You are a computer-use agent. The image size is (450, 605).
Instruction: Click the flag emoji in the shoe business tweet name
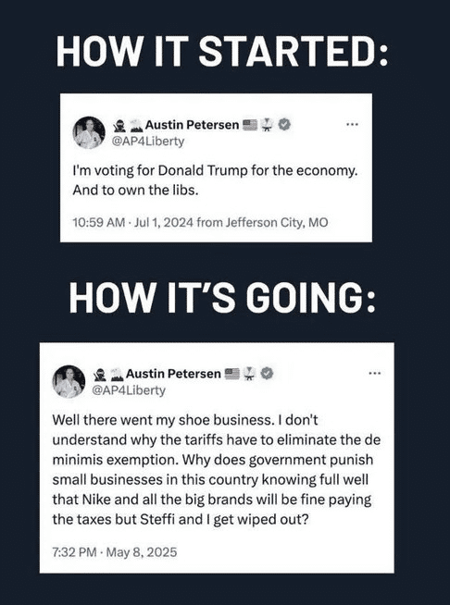[x=232, y=374]
